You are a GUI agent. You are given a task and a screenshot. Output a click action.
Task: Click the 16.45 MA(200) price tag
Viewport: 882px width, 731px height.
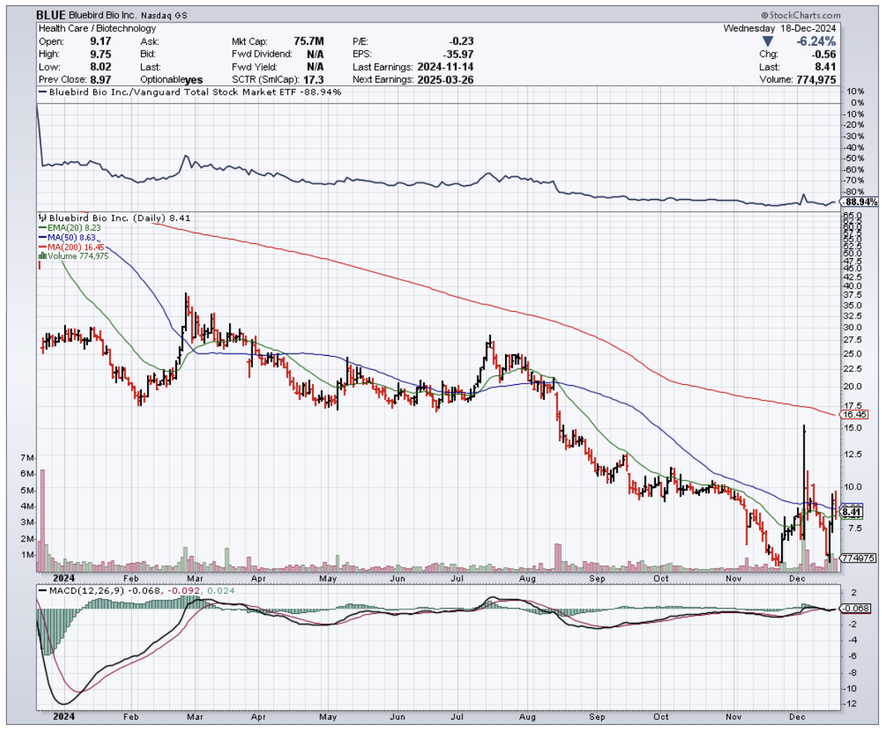[852, 414]
